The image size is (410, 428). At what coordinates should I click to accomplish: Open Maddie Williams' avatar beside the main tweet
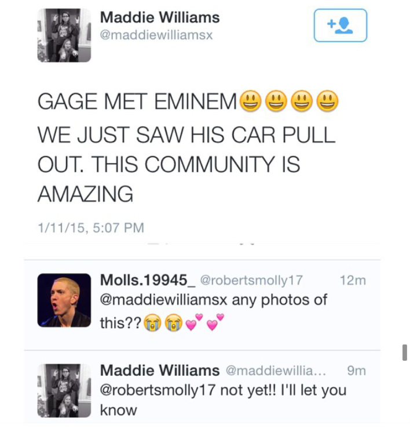click(x=64, y=35)
